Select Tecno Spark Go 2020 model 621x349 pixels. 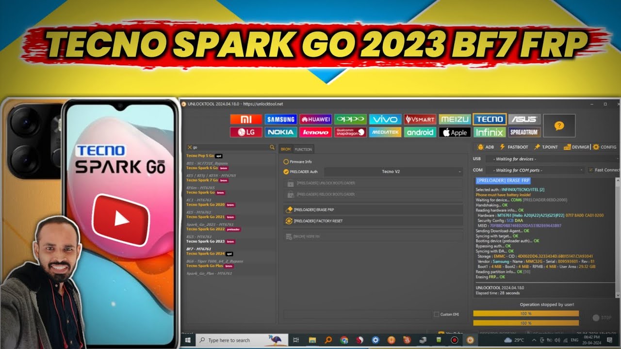tap(205, 205)
